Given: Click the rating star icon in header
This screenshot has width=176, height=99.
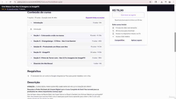Looking at the screenshot, I should tap(5, 9).
